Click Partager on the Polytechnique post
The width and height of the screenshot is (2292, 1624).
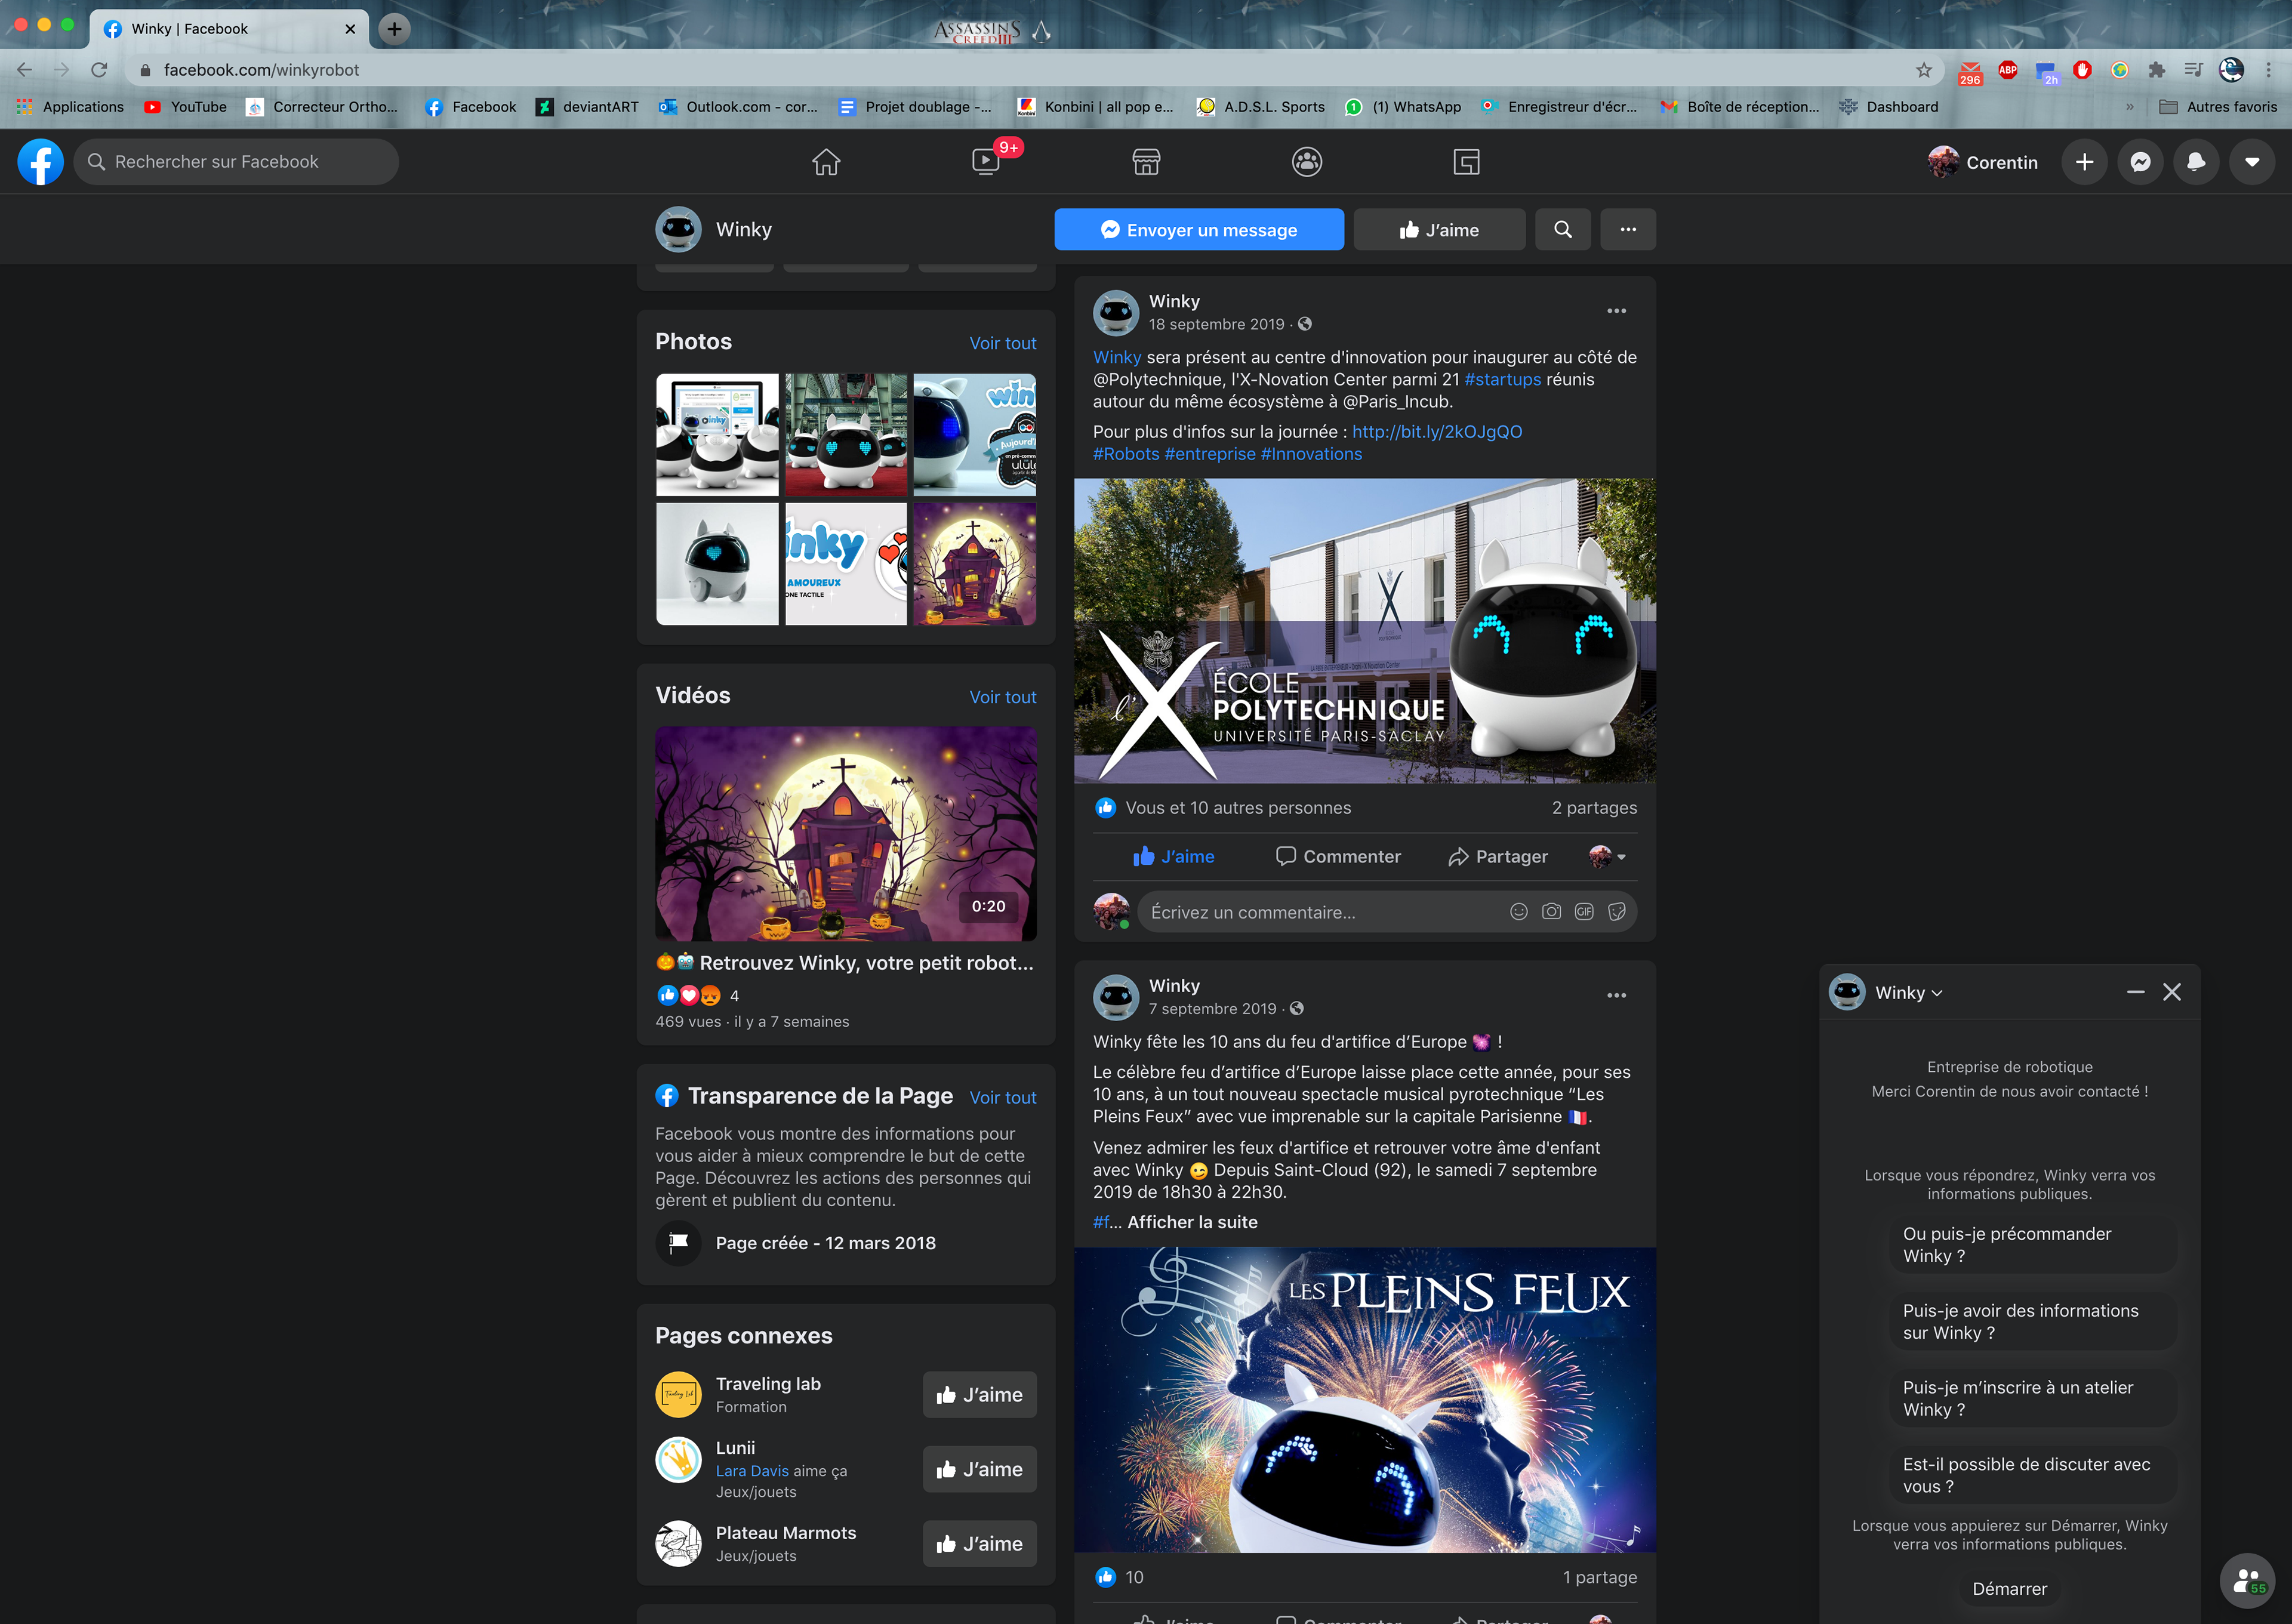pos(1497,856)
